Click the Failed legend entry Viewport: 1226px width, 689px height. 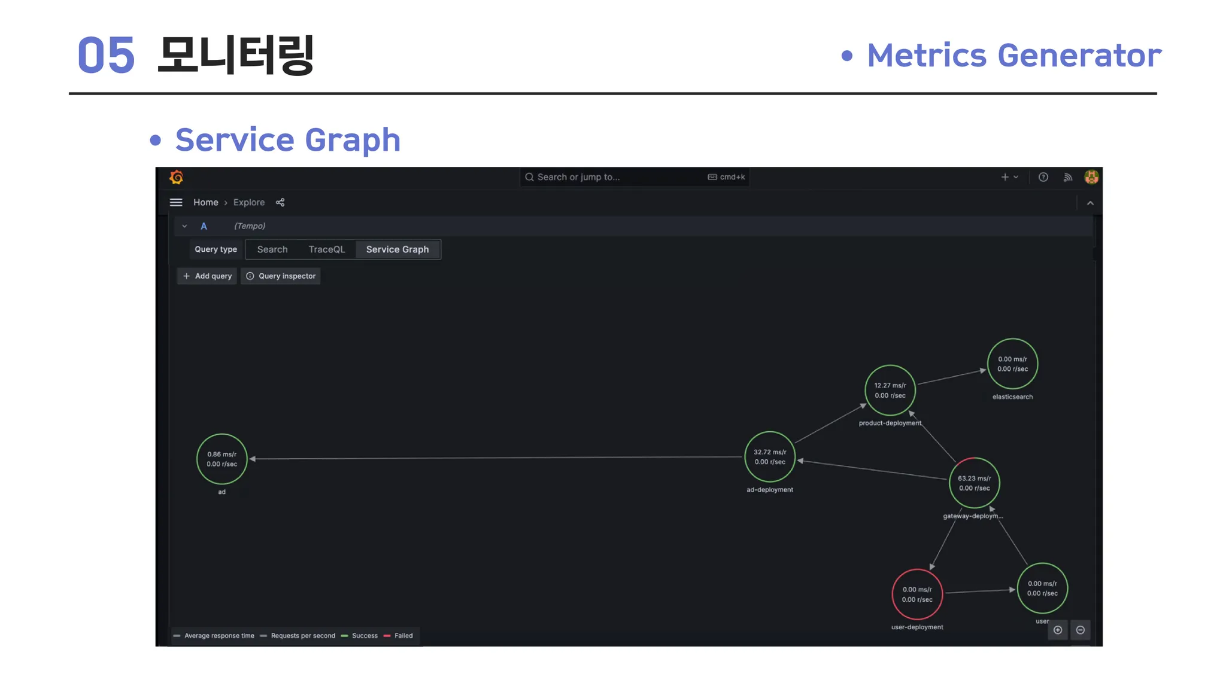click(x=398, y=636)
